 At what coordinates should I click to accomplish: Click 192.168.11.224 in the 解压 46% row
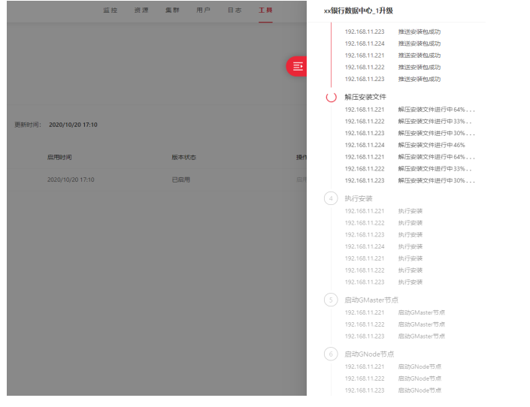point(365,145)
